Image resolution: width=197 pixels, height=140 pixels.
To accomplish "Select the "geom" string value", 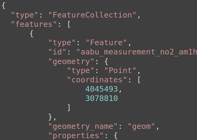I will tap(141, 126).
